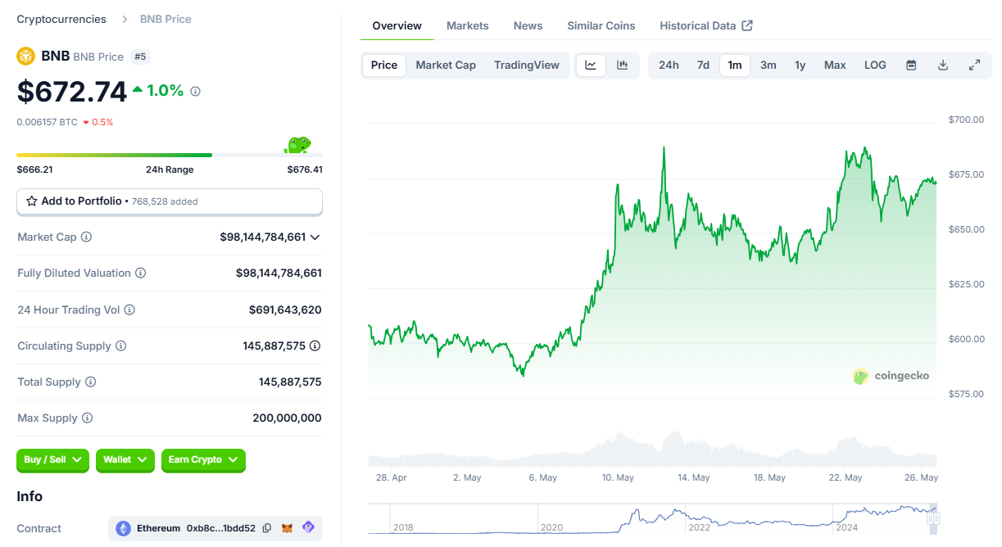Set the chart range to 7d
This screenshot has width=1002, height=547.
(703, 65)
